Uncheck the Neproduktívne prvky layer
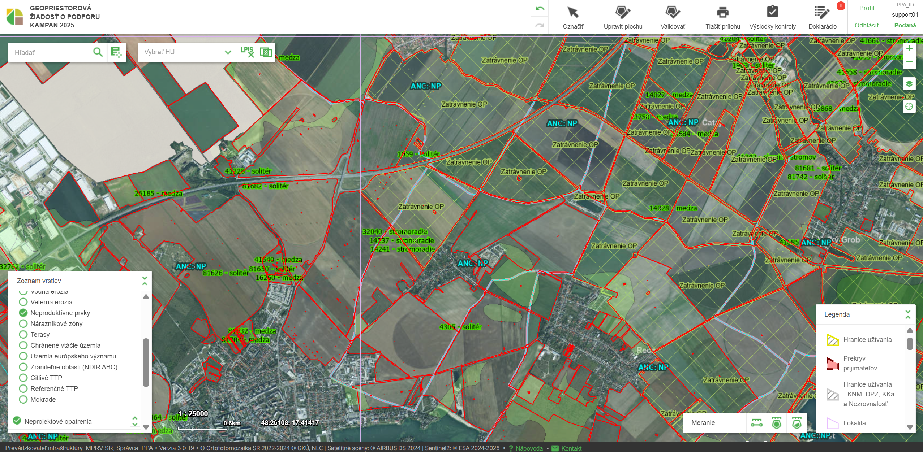This screenshot has width=923, height=452. coord(23,313)
